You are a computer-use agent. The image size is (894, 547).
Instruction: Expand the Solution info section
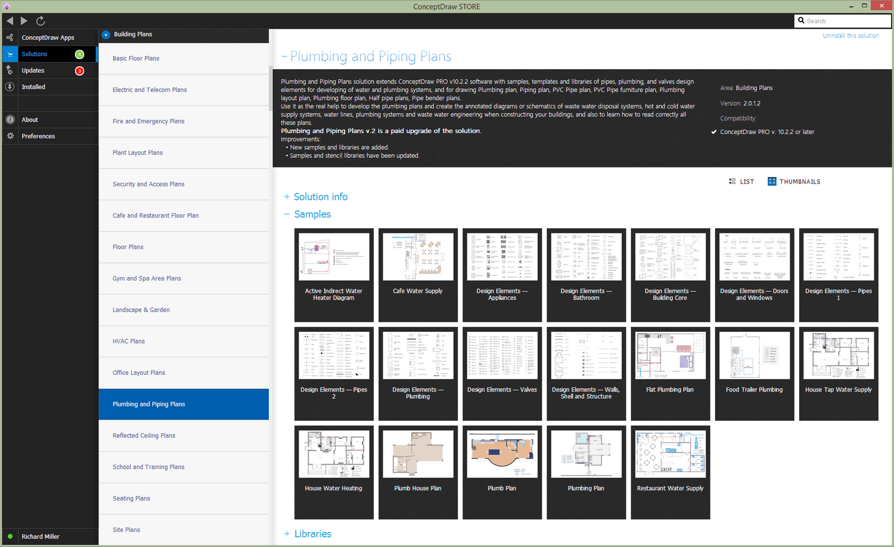click(x=287, y=197)
